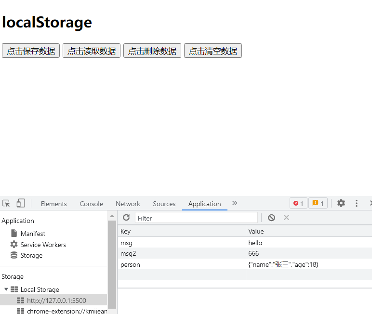The height and width of the screenshot is (314, 372).
Task: Click the yellow issues count badge
Action: (318, 203)
